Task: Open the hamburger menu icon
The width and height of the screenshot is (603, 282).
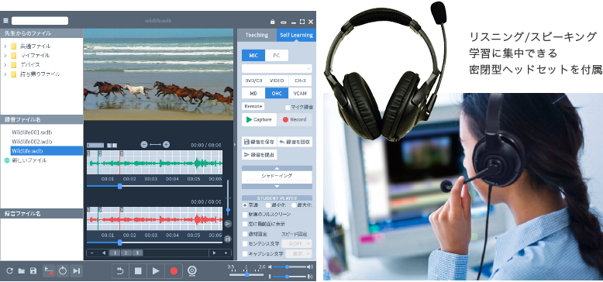Action: pos(5,21)
